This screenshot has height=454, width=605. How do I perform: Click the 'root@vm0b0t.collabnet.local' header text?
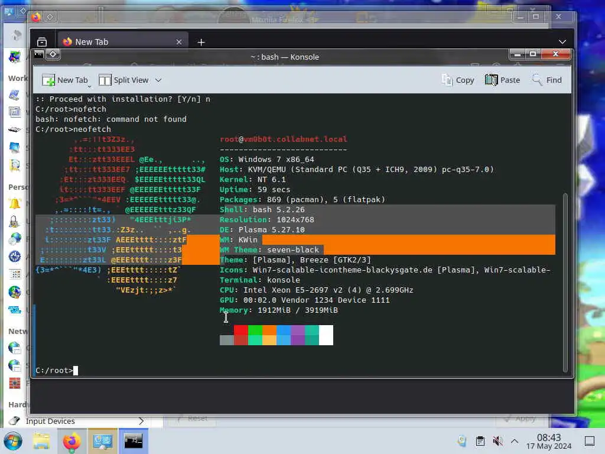tap(284, 140)
